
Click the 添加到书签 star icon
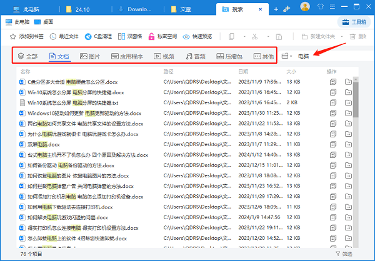click(x=12, y=37)
